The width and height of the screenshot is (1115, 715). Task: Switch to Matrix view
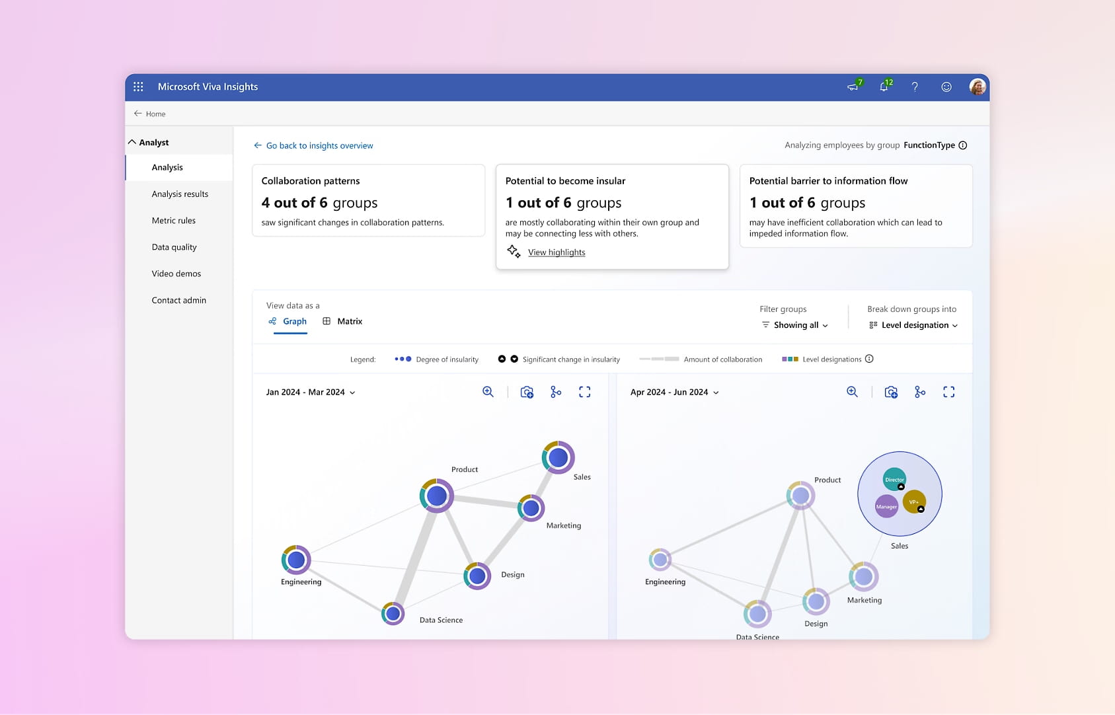pyautogui.click(x=342, y=321)
